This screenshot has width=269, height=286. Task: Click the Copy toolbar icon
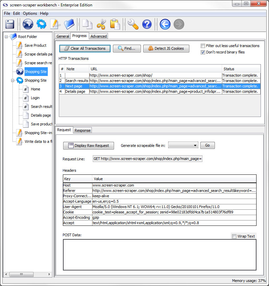87,24
